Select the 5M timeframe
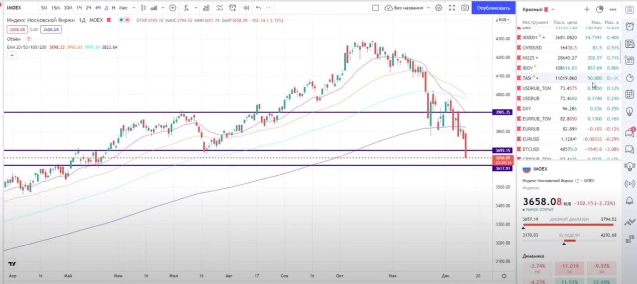 coord(44,8)
